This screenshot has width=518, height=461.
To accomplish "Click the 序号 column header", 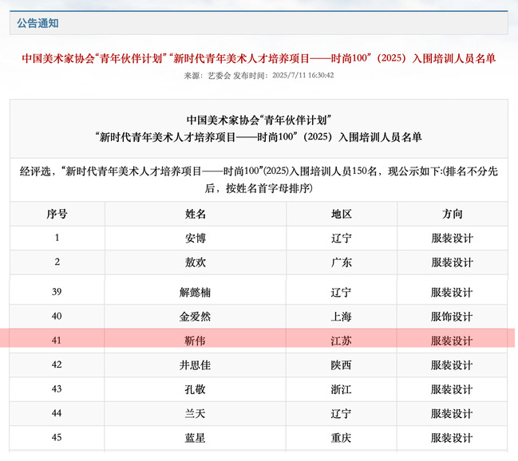I will tap(57, 215).
